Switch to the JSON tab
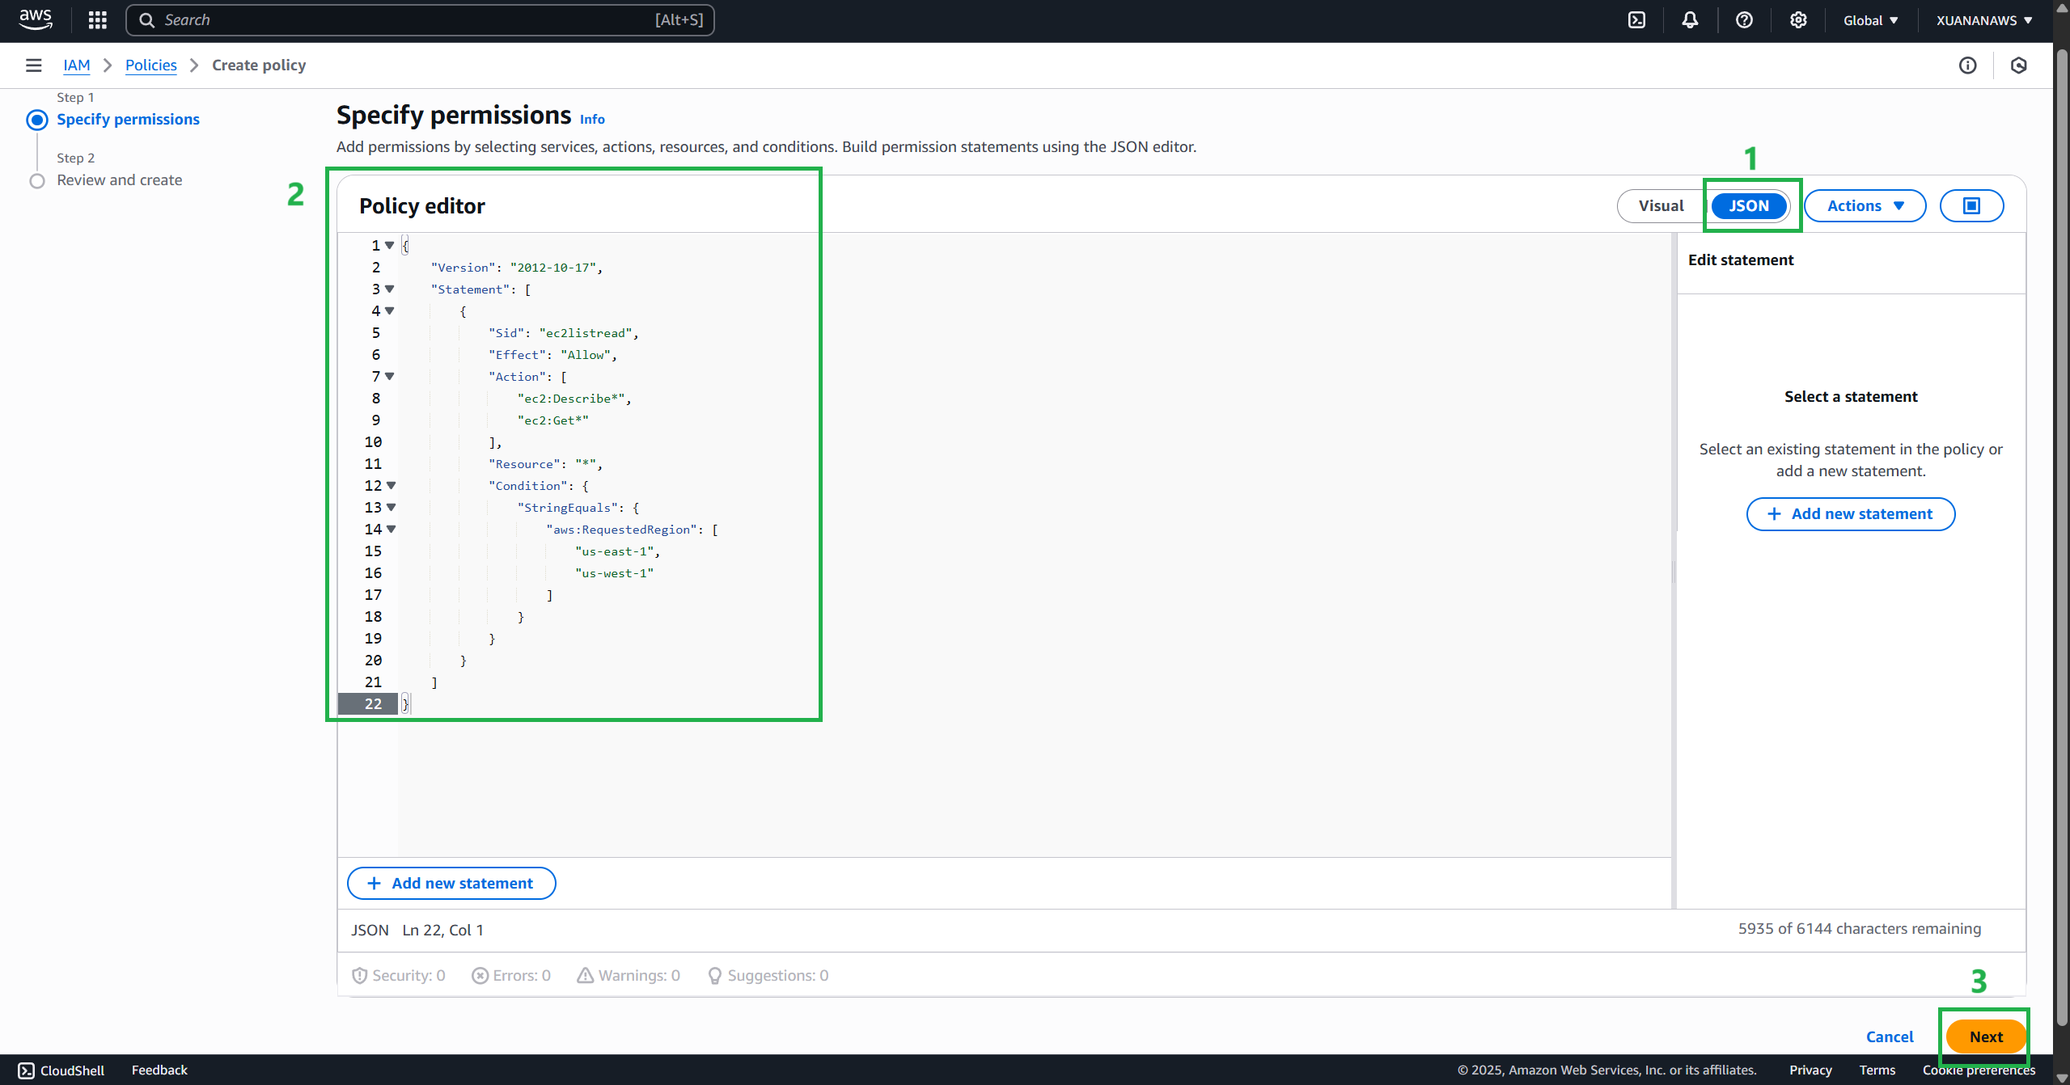Screen dimensions: 2070x1085 (1749, 205)
